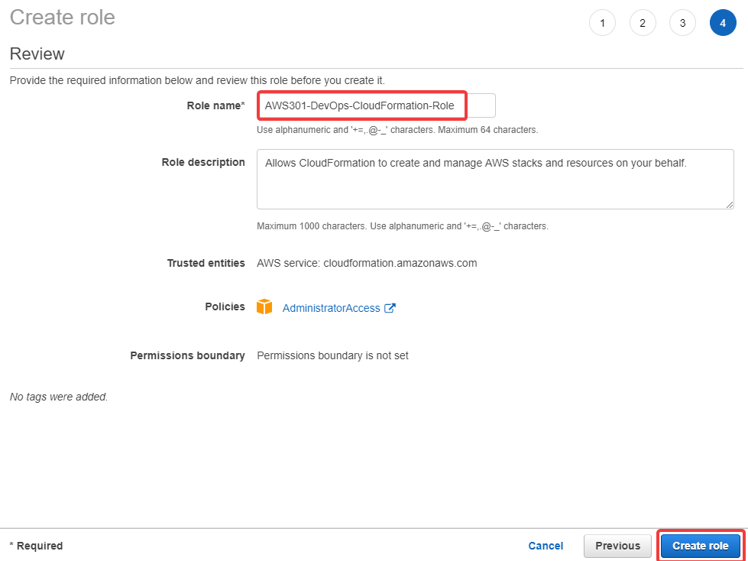The image size is (748, 561).
Task: Grab the description textarea resize handle
Action: point(730,205)
